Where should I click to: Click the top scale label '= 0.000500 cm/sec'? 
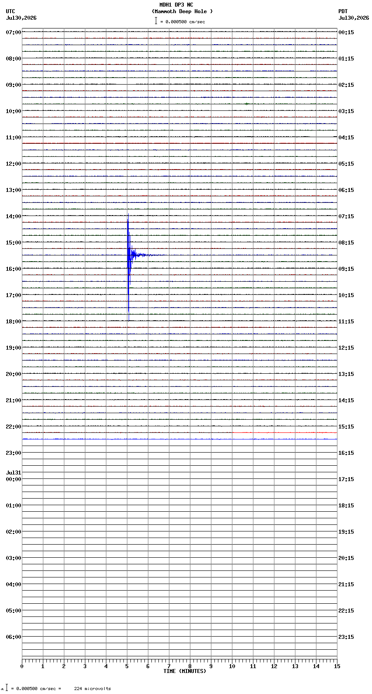coord(182,21)
